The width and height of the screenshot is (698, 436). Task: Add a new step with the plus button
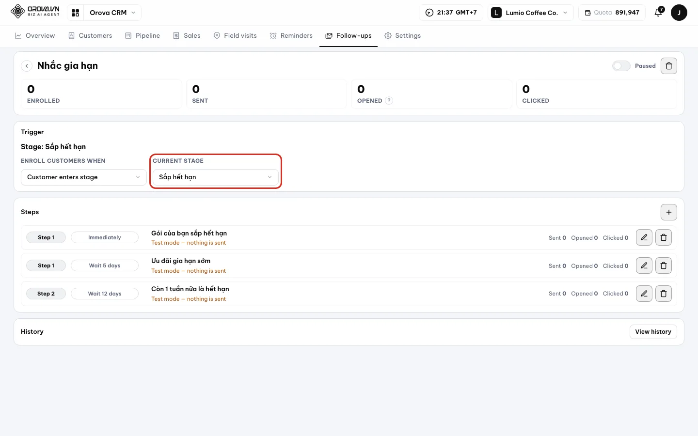pos(669,212)
